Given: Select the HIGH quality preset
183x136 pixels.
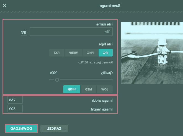Looking at the screenshot, I should point(72,89).
